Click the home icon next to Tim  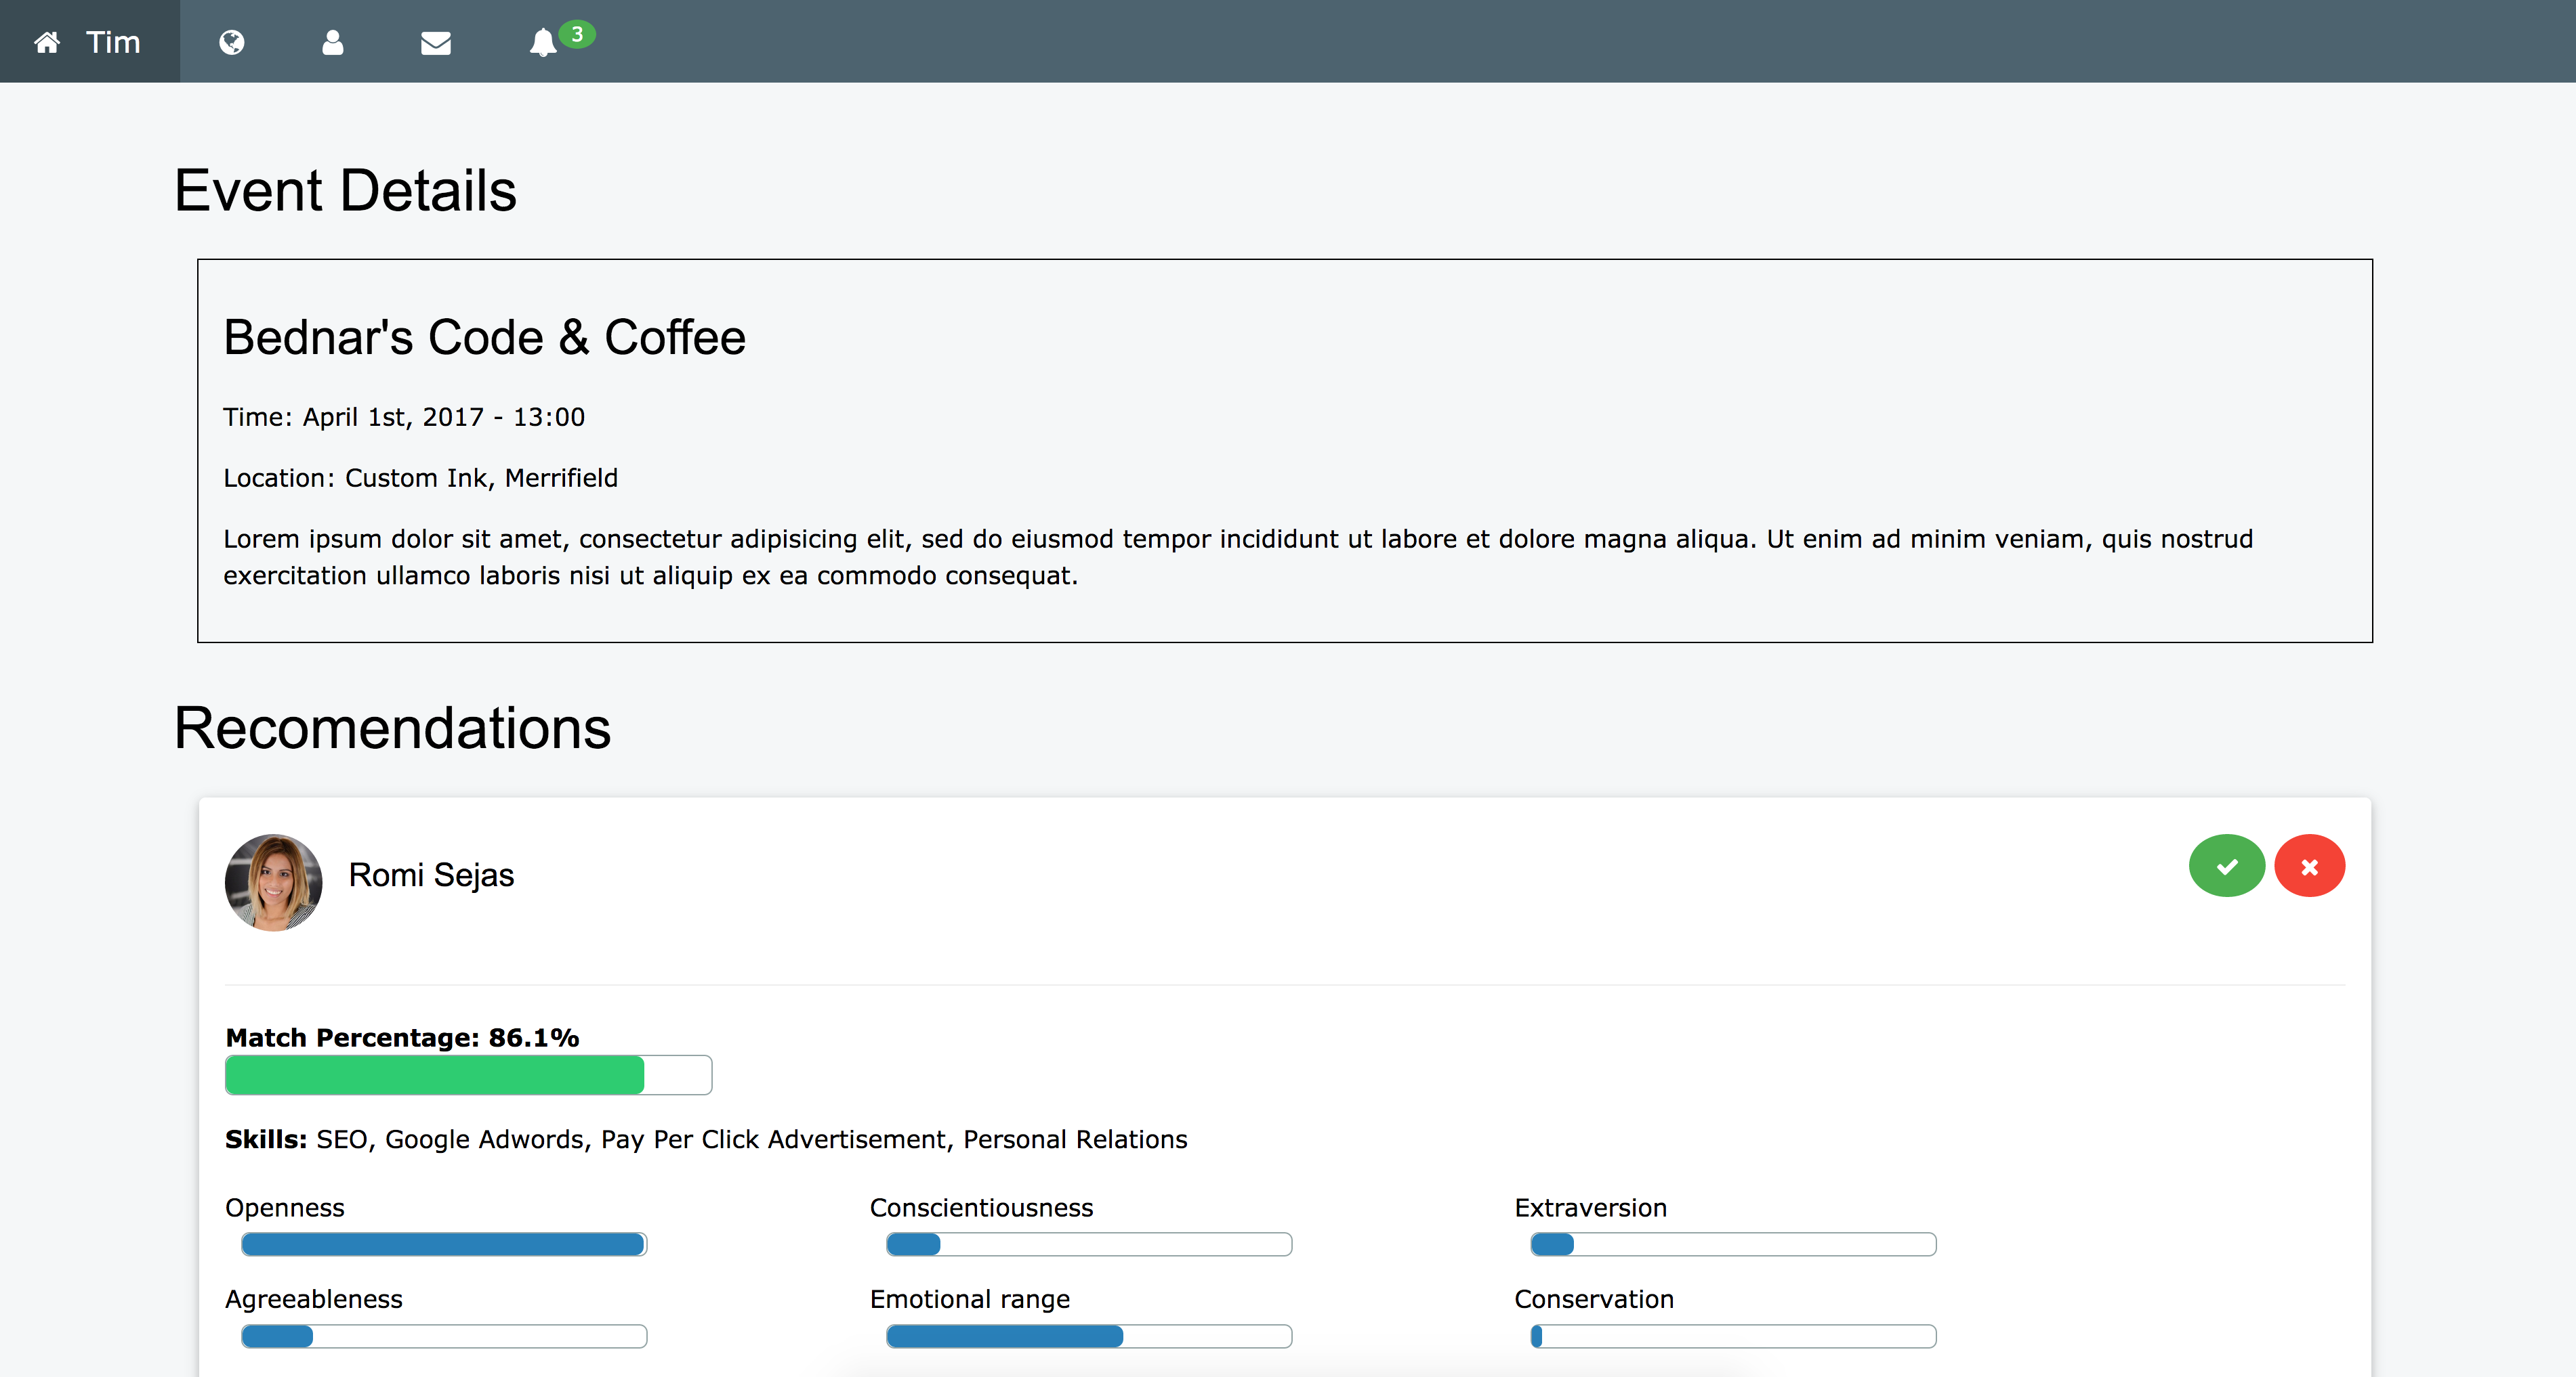(47, 42)
